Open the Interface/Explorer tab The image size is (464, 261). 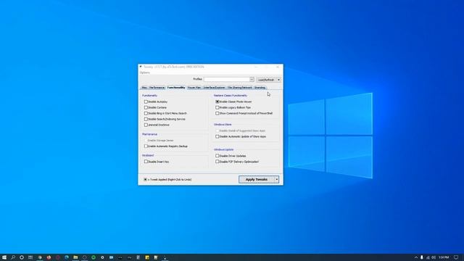(x=214, y=88)
